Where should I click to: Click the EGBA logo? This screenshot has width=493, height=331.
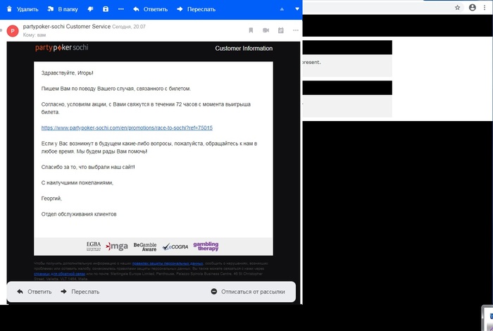click(x=94, y=246)
